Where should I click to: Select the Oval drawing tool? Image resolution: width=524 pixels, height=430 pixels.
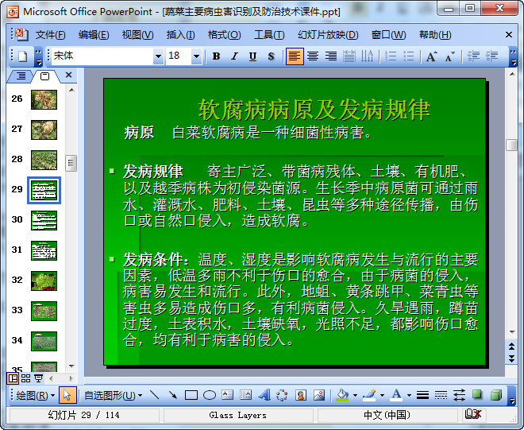(x=210, y=395)
